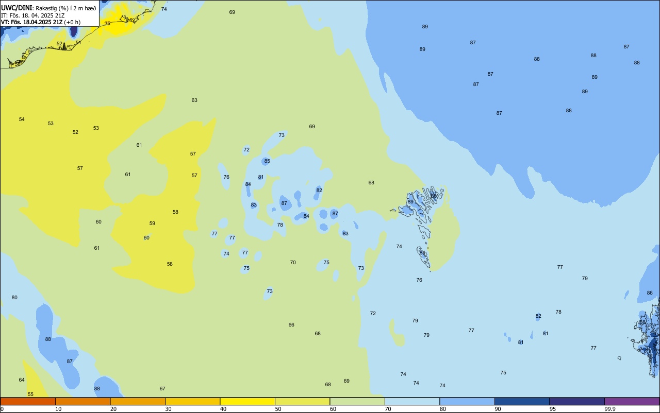Click the 'IT: Fös. 18. 04. 2025 21Z' line
Image resolution: width=660 pixels, height=413 pixels.
coord(32,15)
